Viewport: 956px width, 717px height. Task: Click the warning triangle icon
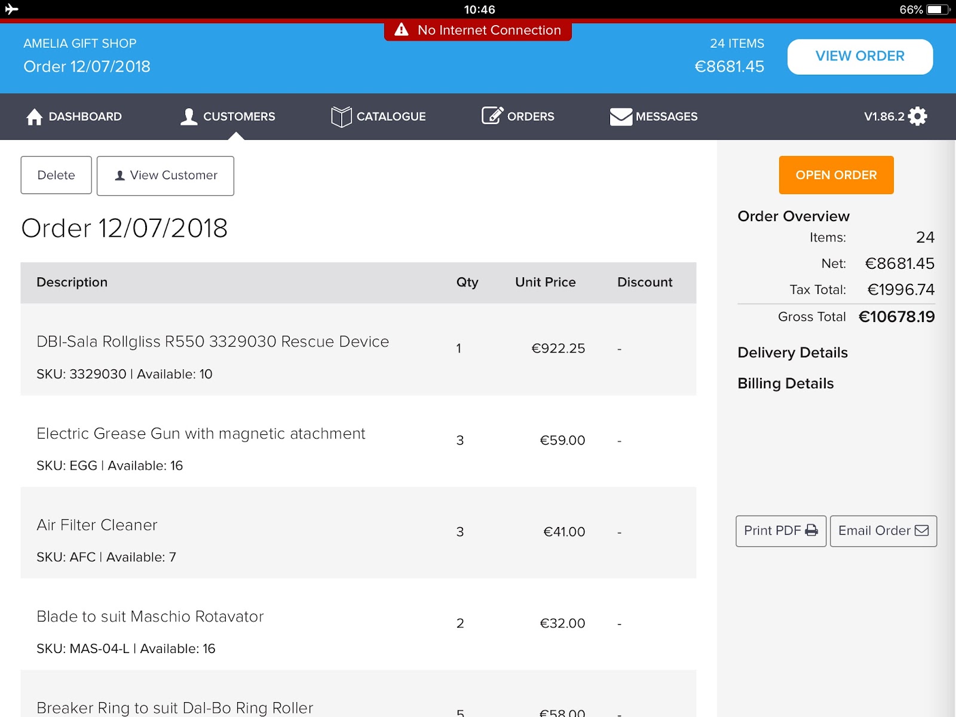coord(402,29)
